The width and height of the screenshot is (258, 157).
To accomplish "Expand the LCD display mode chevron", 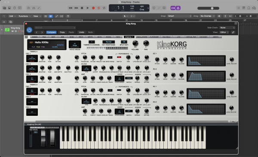I will click(x=148, y=8).
